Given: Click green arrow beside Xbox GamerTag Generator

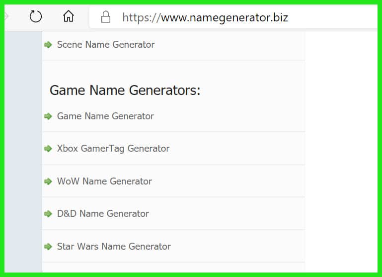Looking at the screenshot, I should coord(48,149).
